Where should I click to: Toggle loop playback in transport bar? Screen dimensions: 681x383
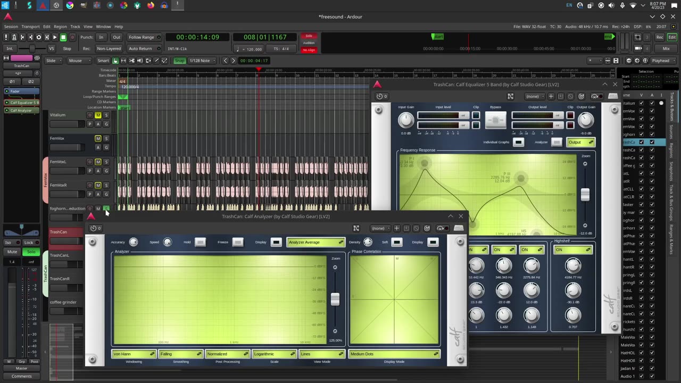point(38,37)
